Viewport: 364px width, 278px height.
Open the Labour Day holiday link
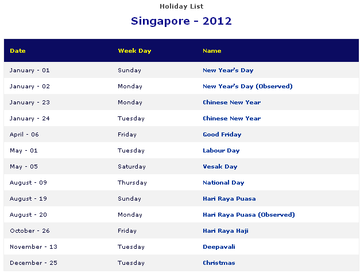tap(221, 151)
